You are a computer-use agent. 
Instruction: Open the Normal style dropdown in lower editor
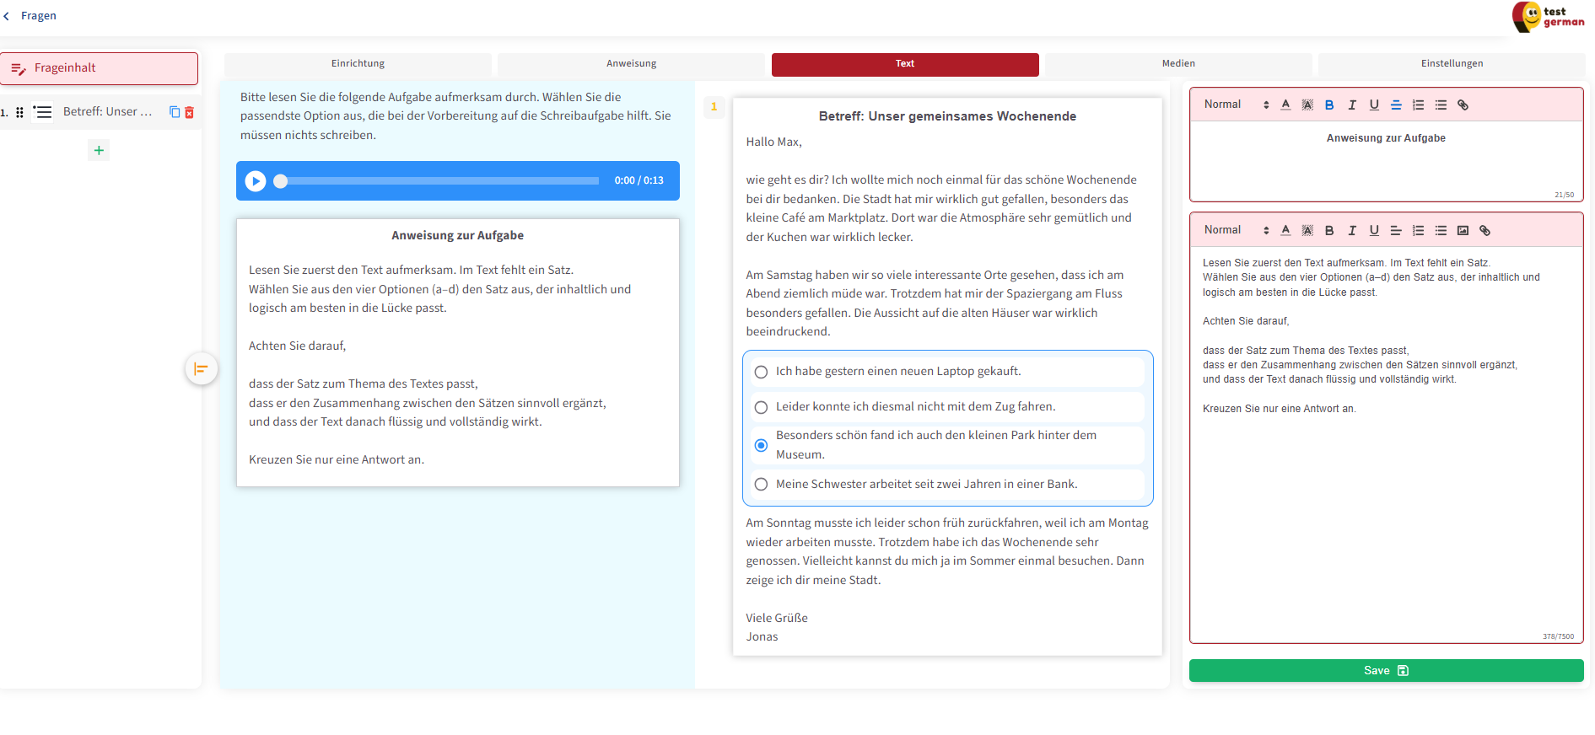pyautogui.click(x=1236, y=230)
